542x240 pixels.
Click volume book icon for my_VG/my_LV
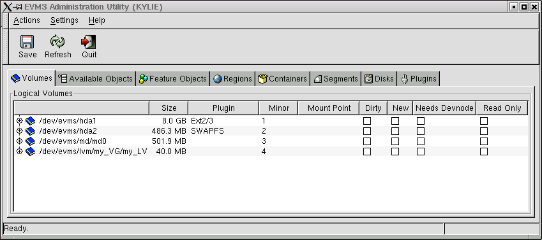31,152
